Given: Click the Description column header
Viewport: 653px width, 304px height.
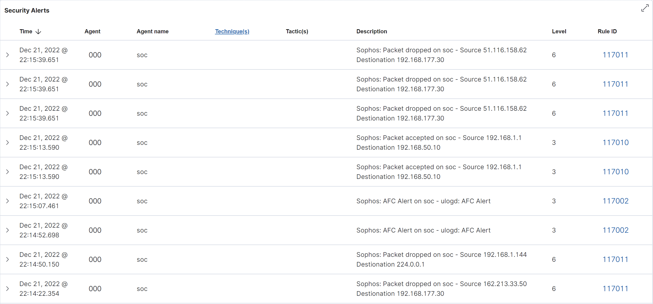Looking at the screenshot, I should (371, 31).
